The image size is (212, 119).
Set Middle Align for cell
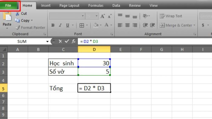[x=128, y=16]
